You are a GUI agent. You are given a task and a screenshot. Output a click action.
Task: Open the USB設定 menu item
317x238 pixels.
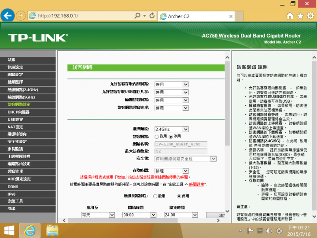pos(28,119)
